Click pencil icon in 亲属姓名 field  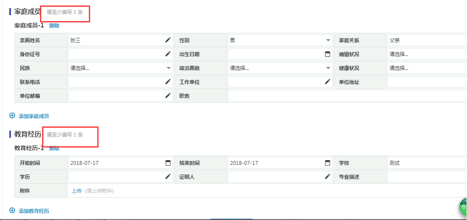pyautogui.click(x=168, y=40)
